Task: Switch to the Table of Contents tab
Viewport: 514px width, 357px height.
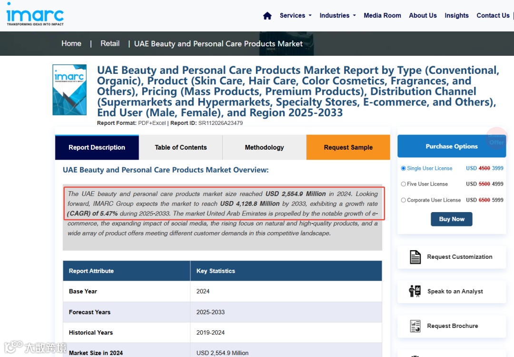Action: point(181,147)
